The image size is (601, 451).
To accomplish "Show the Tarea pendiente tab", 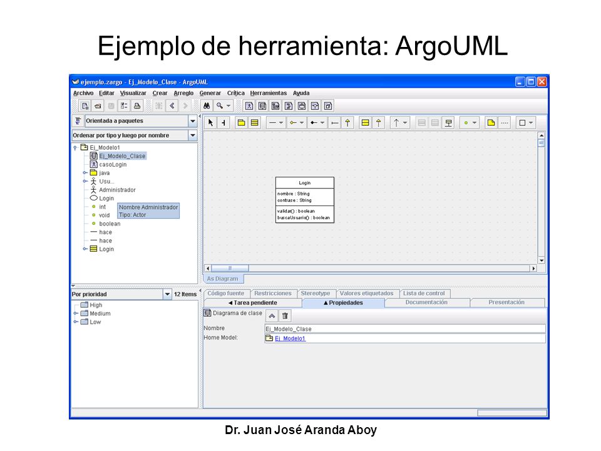I will 253,303.
